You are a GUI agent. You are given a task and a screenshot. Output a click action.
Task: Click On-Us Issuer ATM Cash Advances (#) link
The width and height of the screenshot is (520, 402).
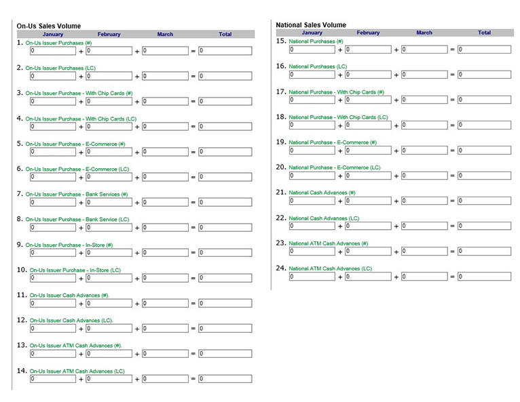[74, 346]
